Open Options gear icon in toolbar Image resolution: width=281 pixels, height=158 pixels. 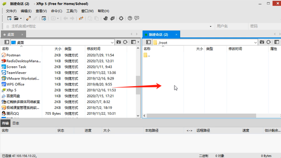click(x=121, y=18)
